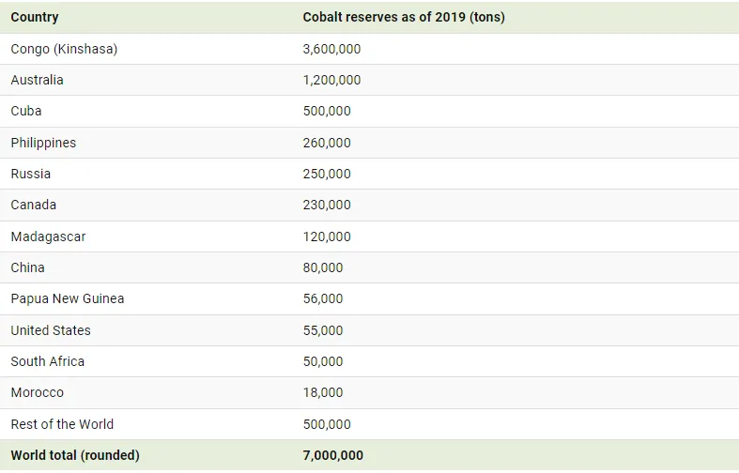Click the "China" country cell
The height and width of the screenshot is (473, 739).
28,267
